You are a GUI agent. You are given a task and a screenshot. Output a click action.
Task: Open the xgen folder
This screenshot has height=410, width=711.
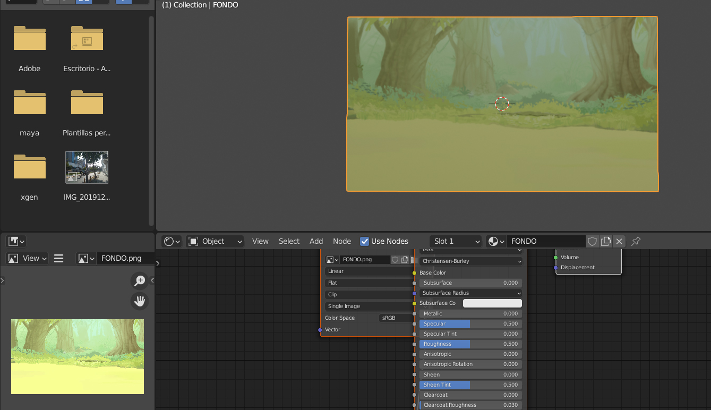(x=30, y=167)
